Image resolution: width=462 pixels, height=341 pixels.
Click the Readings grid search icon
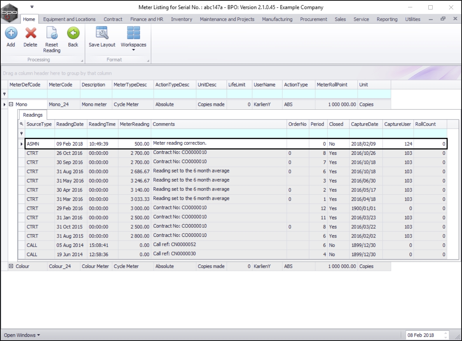21,124
